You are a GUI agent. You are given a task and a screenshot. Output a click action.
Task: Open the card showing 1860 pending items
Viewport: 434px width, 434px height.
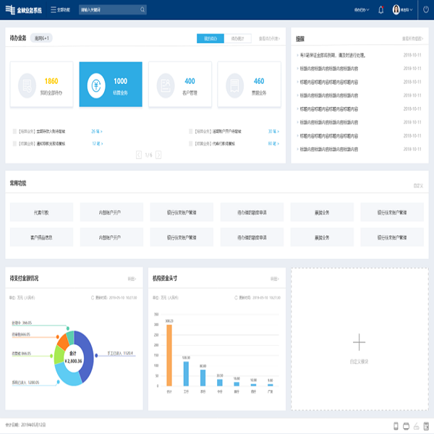point(41,84)
